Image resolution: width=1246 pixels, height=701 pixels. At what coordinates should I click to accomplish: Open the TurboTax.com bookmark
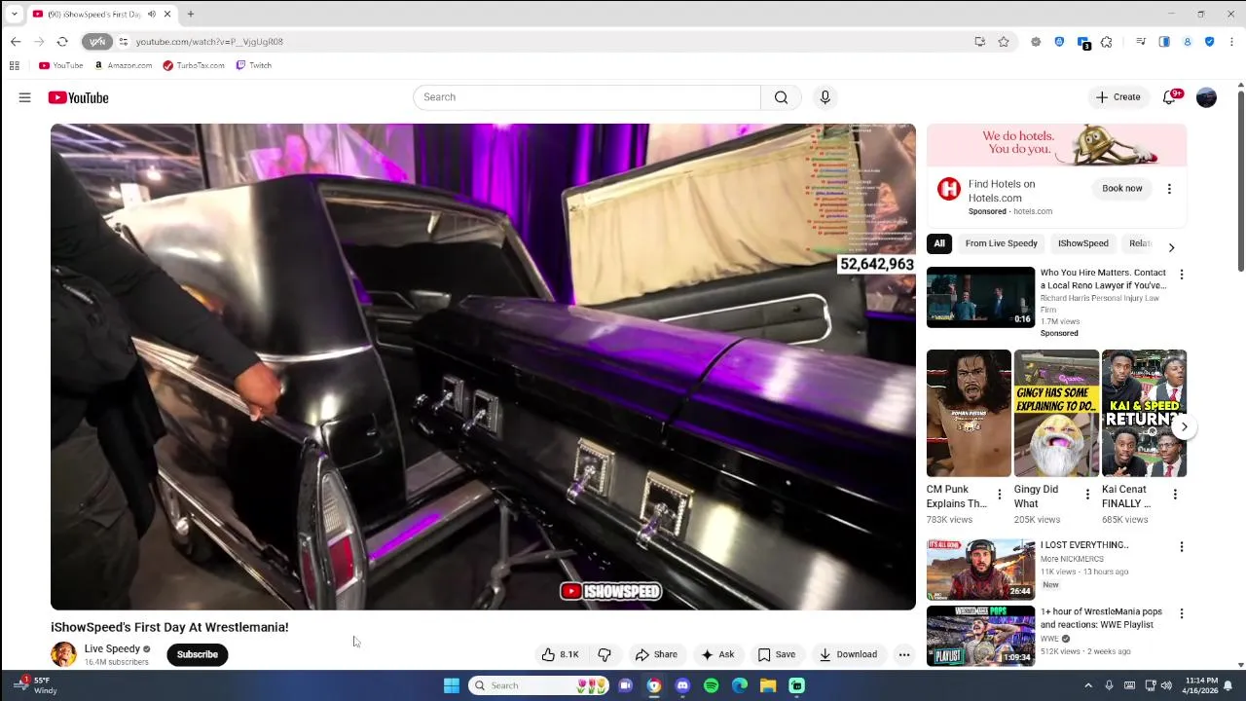click(194, 65)
